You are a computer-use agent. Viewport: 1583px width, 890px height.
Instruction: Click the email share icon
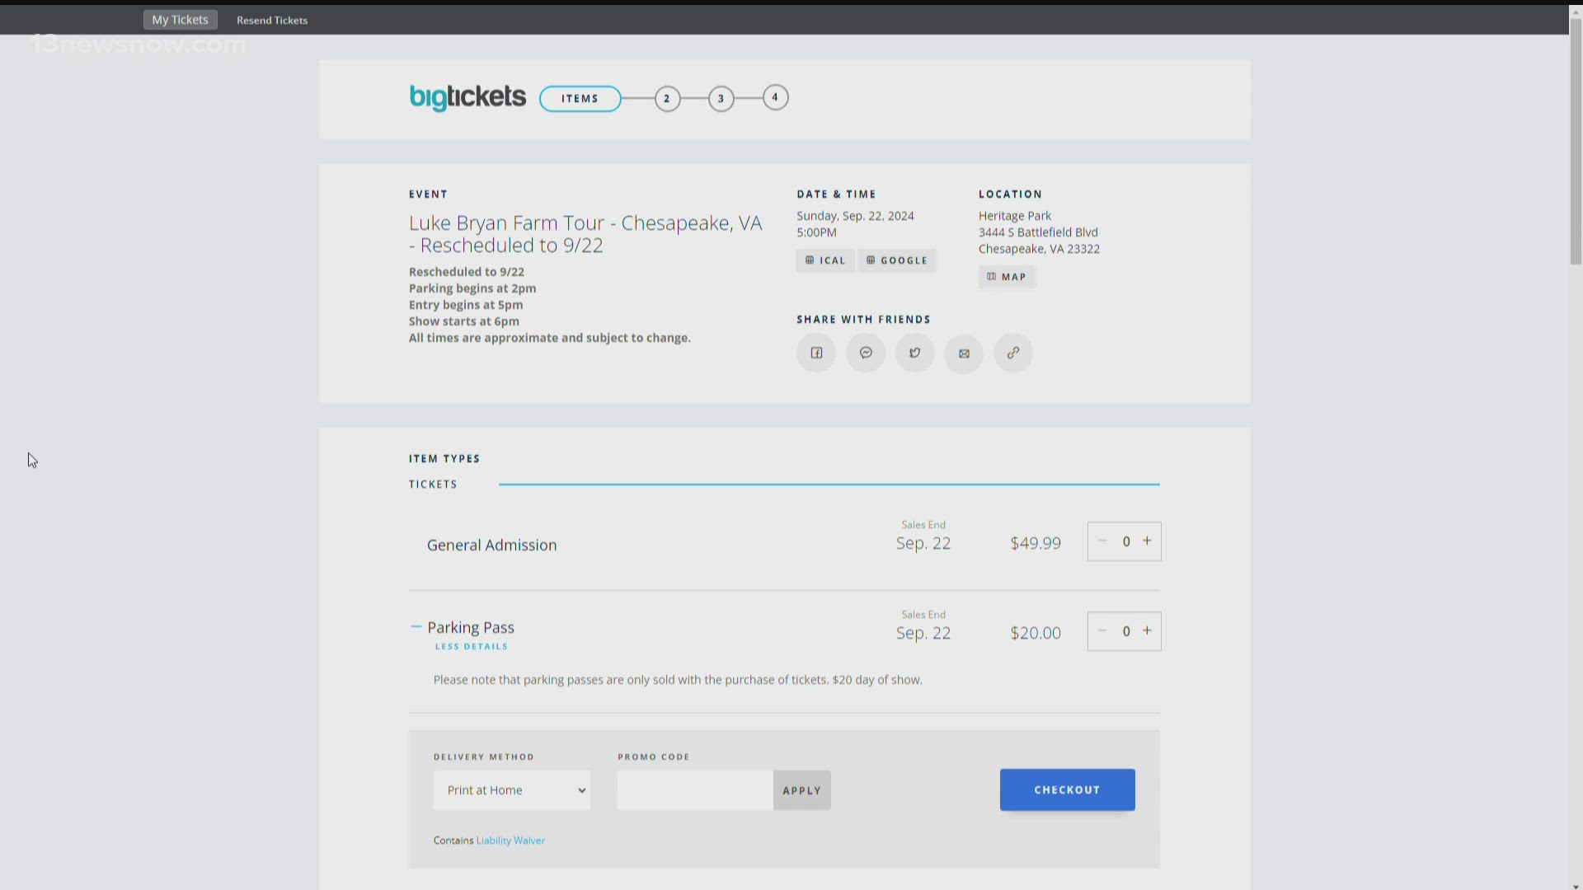point(963,352)
